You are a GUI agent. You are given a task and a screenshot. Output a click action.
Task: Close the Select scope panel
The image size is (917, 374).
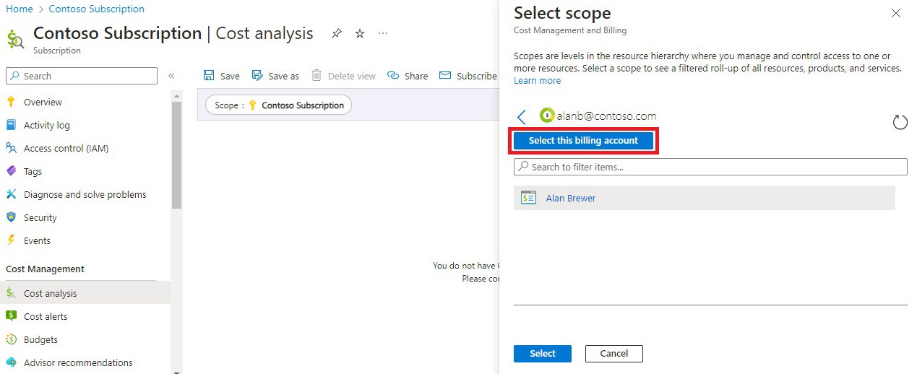click(x=896, y=13)
